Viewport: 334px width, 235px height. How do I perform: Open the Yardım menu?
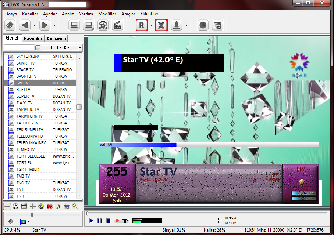click(86, 14)
